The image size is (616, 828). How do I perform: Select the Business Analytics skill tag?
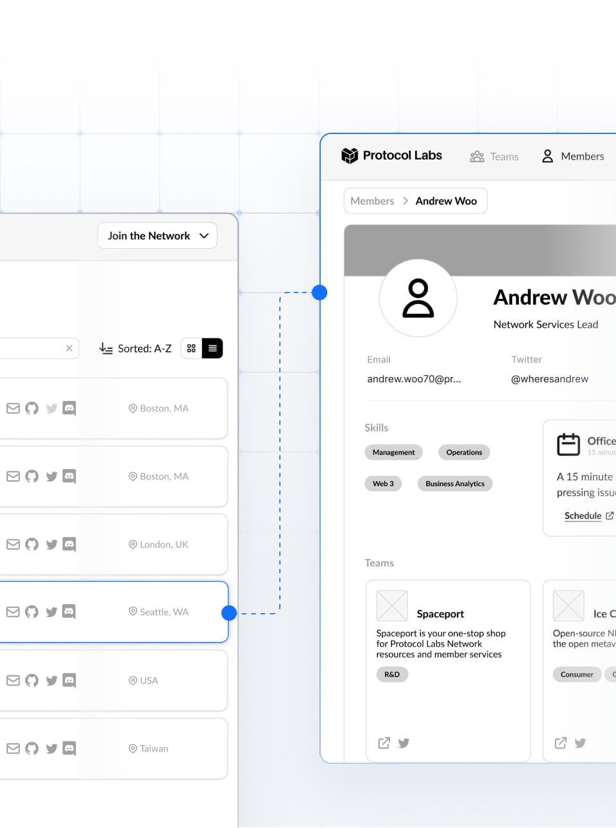(455, 484)
